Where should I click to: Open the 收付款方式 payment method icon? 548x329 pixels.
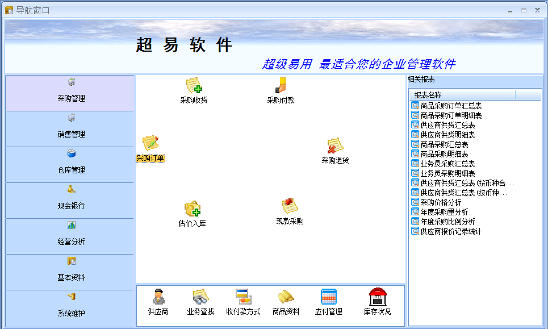(x=243, y=298)
